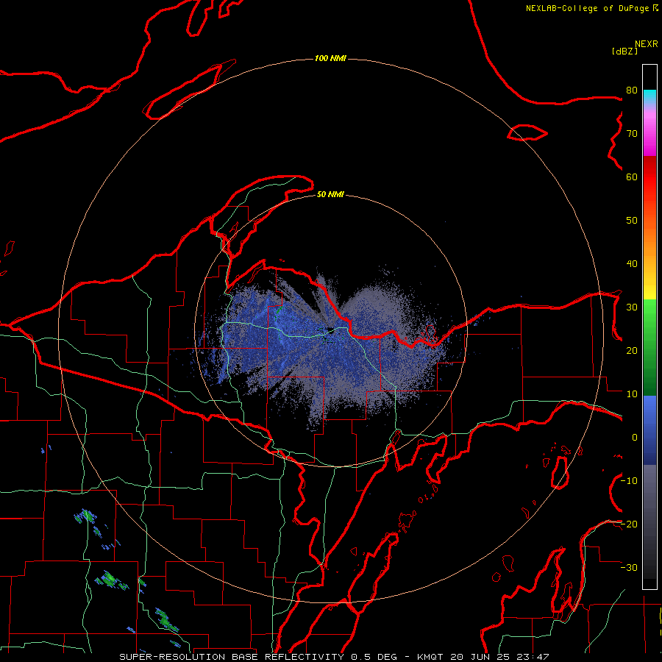Click the 70 value on the dBZ scale
Image resolution: width=662 pixels, height=662 pixels.
632,133
